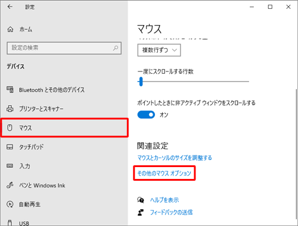Click the autoplay icon beside 自動再生
This screenshot has height=226, width=298.
[x=10, y=204]
